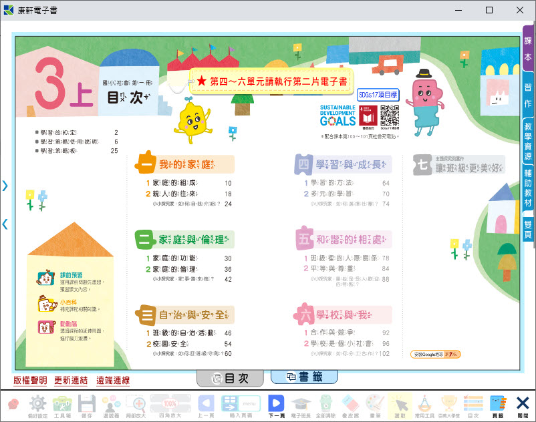The height and width of the screenshot is (422, 536).
Task: Click the 更新連結 link
Action: [x=71, y=381]
